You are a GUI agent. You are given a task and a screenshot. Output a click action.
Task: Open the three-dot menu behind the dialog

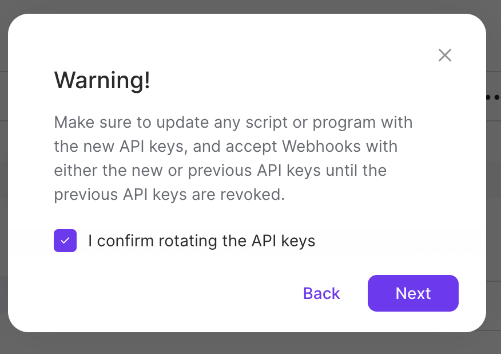tap(493, 97)
